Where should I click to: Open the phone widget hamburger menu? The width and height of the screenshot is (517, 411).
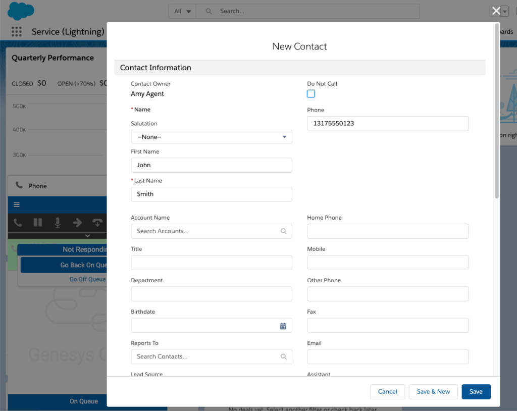point(17,204)
